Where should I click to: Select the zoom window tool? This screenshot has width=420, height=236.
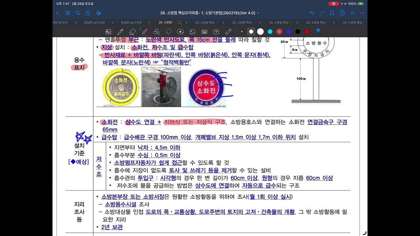coord(108,32)
